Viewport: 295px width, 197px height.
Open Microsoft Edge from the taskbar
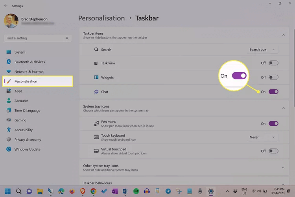61,191
